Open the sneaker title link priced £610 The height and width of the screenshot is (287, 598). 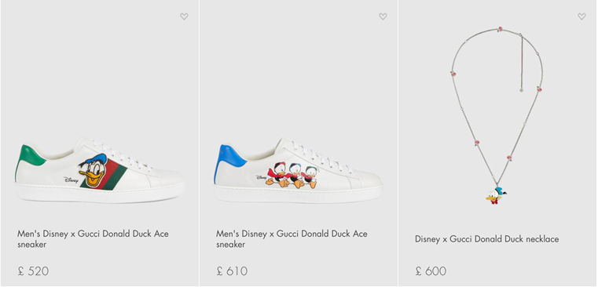(x=292, y=239)
